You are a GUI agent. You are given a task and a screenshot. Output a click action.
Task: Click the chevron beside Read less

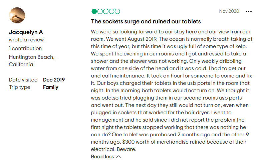118,157
